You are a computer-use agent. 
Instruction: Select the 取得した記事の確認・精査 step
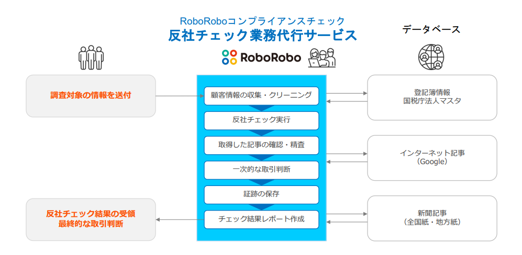coord(261,145)
